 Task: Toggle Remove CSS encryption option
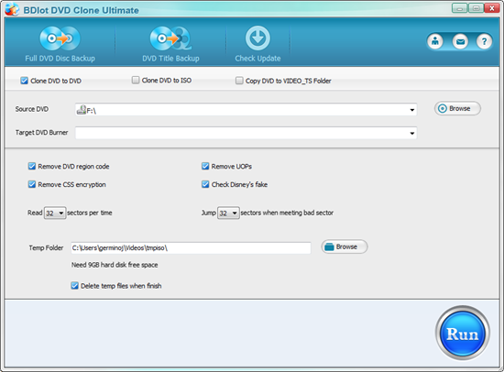point(31,184)
